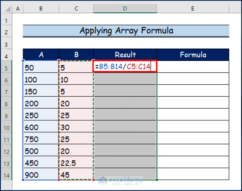Click cell containing 600
Viewport: 242px width, 191px height.
[x=41, y=126]
